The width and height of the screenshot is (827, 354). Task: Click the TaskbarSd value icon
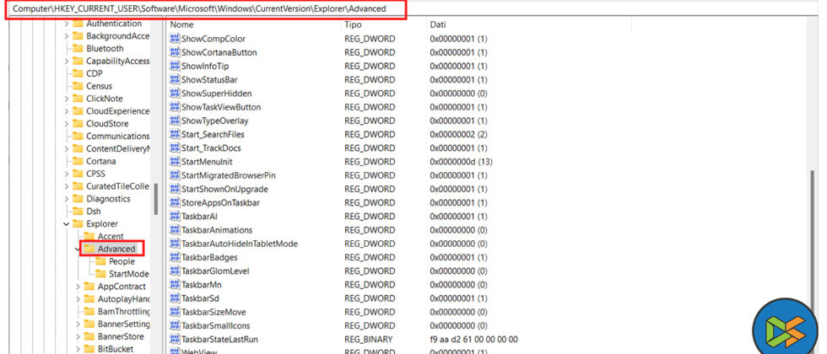(x=175, y=298)
